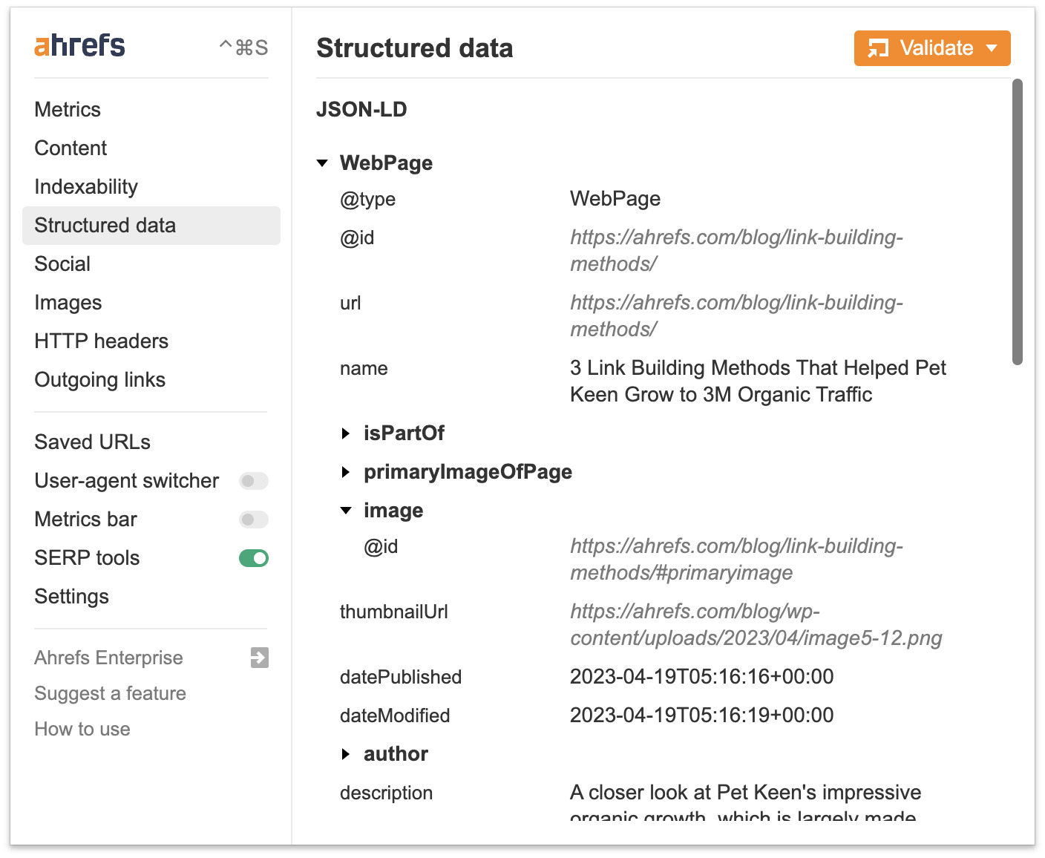Viewport: 1045px width, 858px height.
Task: Collapse the WebPage section
Action: point(322,163)
